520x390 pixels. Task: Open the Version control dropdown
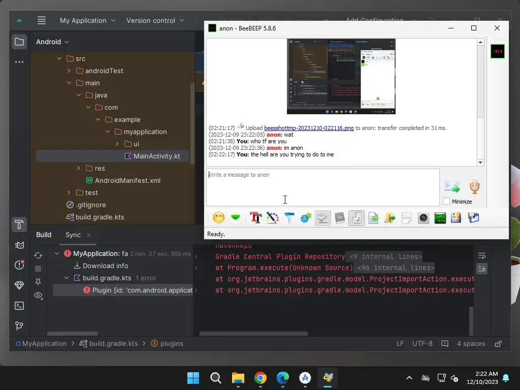pos(155,20)
